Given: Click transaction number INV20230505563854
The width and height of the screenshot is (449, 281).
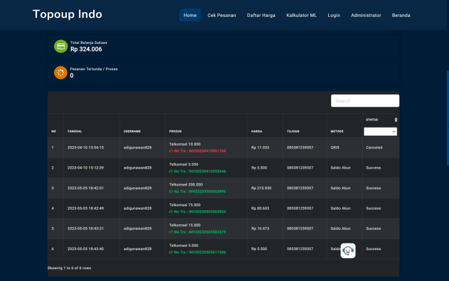Looking at the screenshot, I should [207, 212].
